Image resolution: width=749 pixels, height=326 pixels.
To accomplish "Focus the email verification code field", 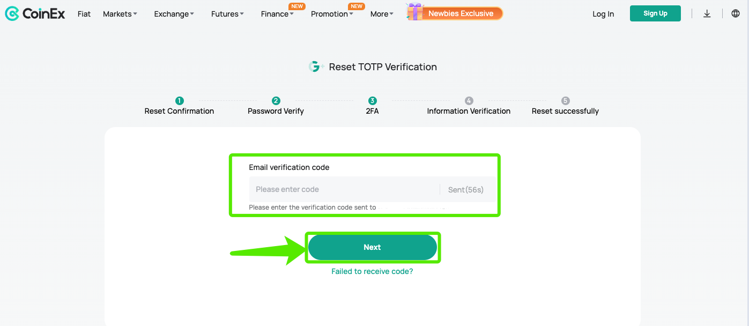I will click(344, 189).
